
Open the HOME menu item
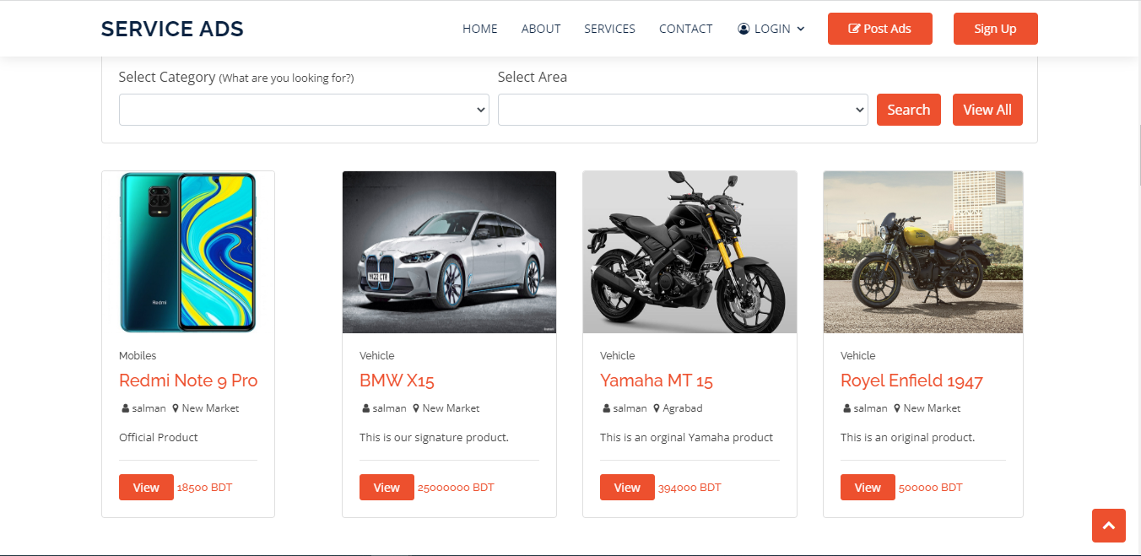480,29
